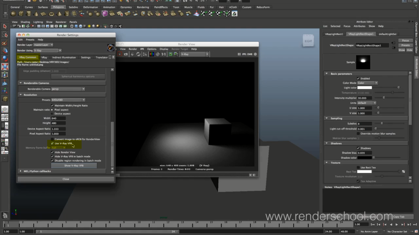The width and height of the screenshot is (419, 235).
Task: Click the polygon cone shelf icon
Action: [36, 14]
